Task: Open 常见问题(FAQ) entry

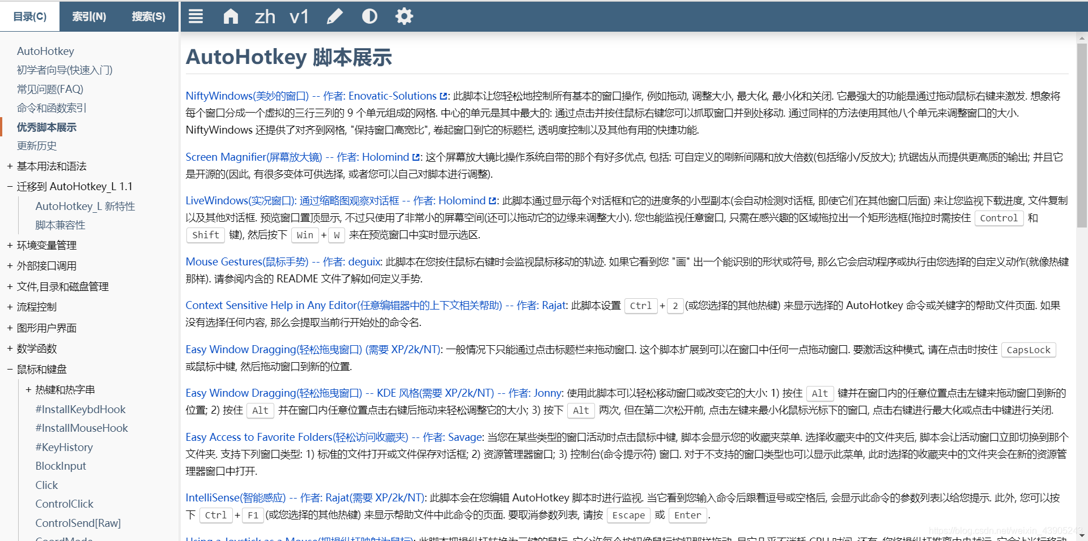Action: [50, 89]
